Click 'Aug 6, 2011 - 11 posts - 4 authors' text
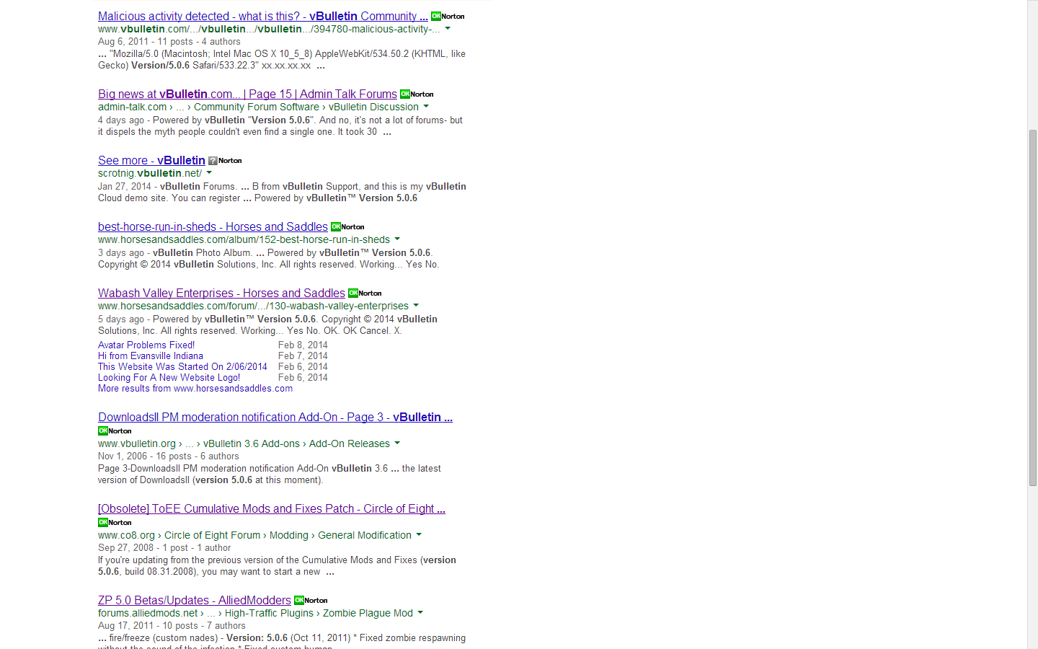The image size is (1038, 649). click(x=169, y=41)
